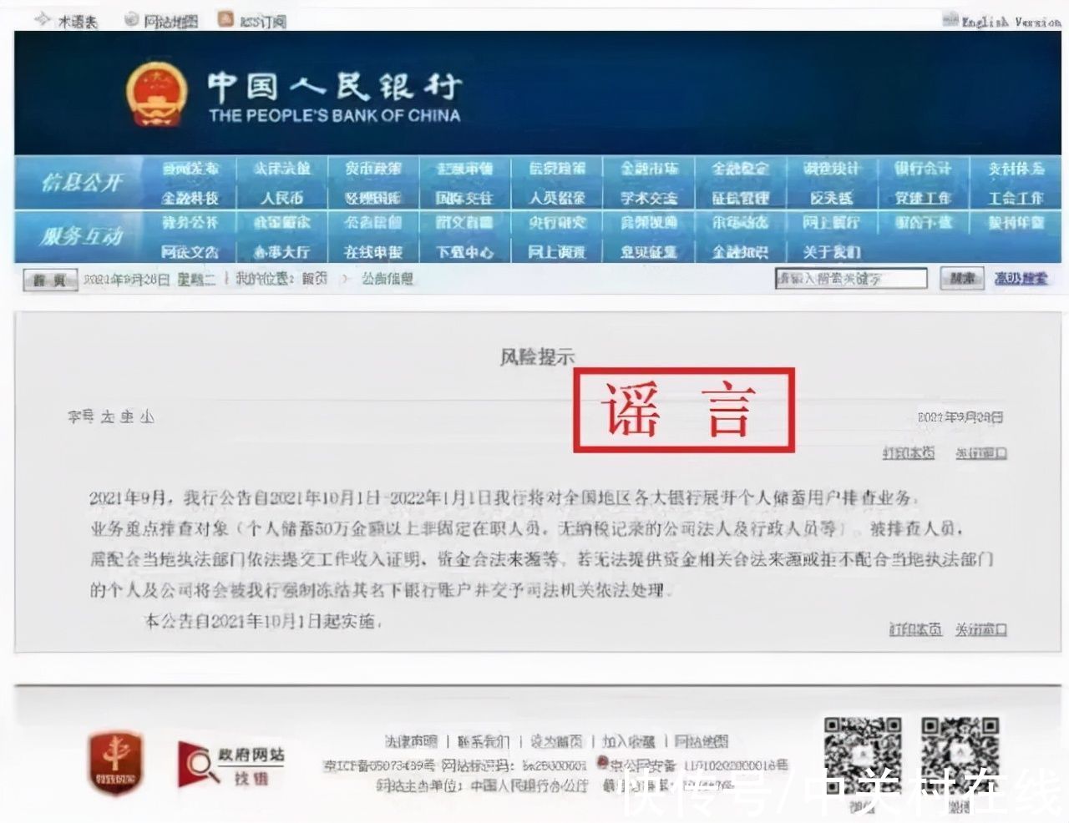Follow 公告信息 breadcrumb link
This screenshot has width=1069, height=823.
[388, 279]
